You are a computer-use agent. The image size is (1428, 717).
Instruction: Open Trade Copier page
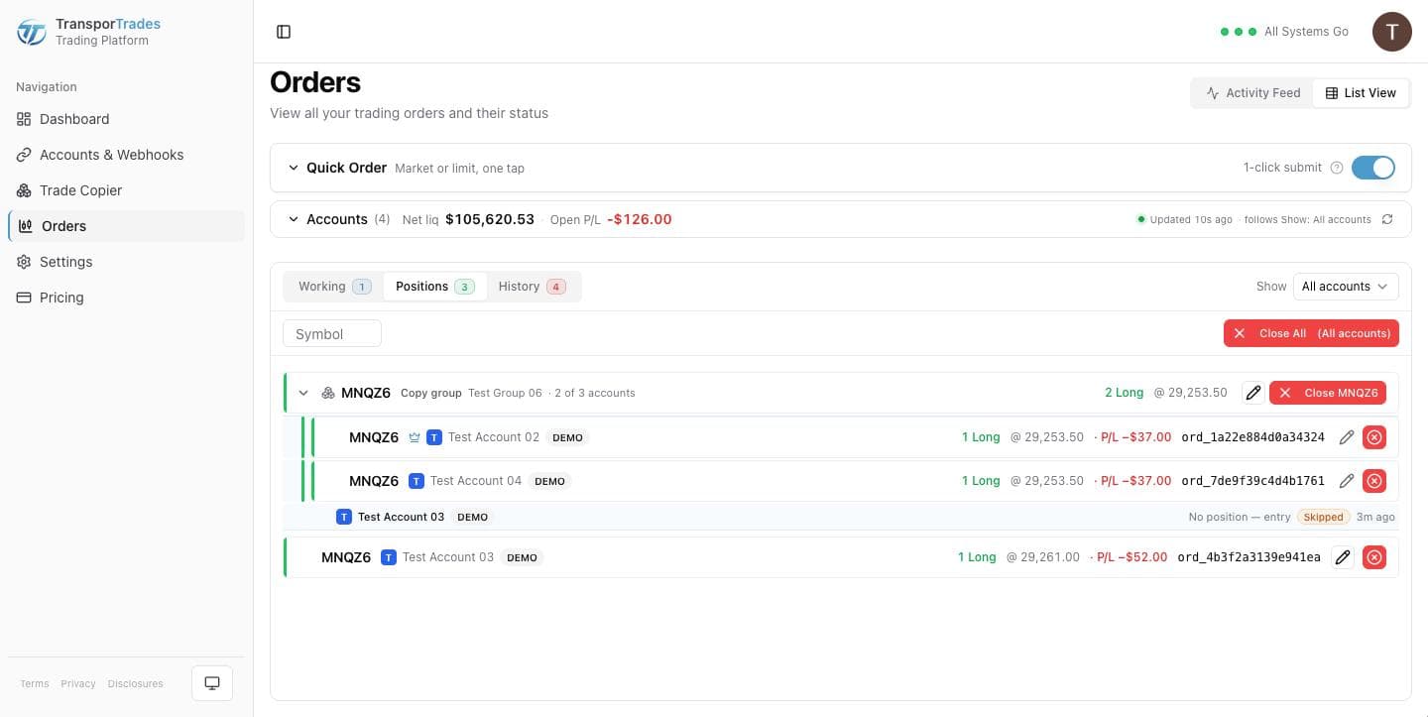[126, 190]
